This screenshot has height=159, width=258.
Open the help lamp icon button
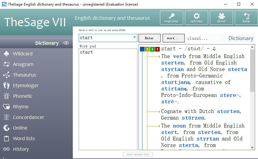[246, 18]
